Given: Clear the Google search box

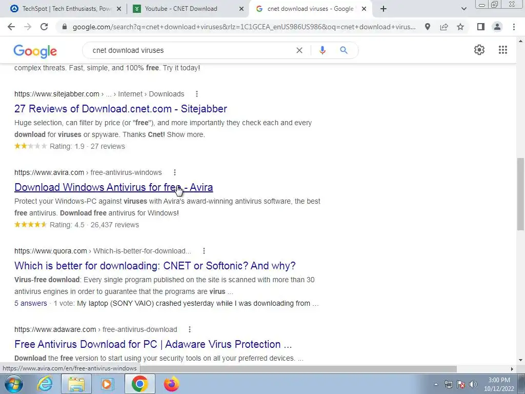Looking at the screenshot, I should click(x=299, y=50).
